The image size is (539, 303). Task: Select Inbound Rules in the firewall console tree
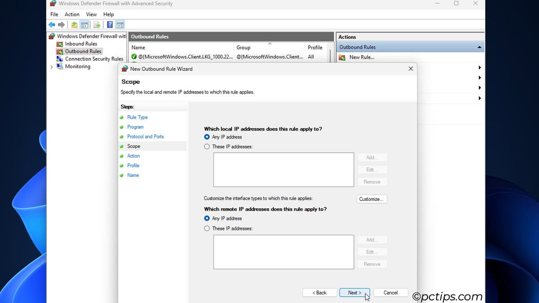click(x=83, y=44)
